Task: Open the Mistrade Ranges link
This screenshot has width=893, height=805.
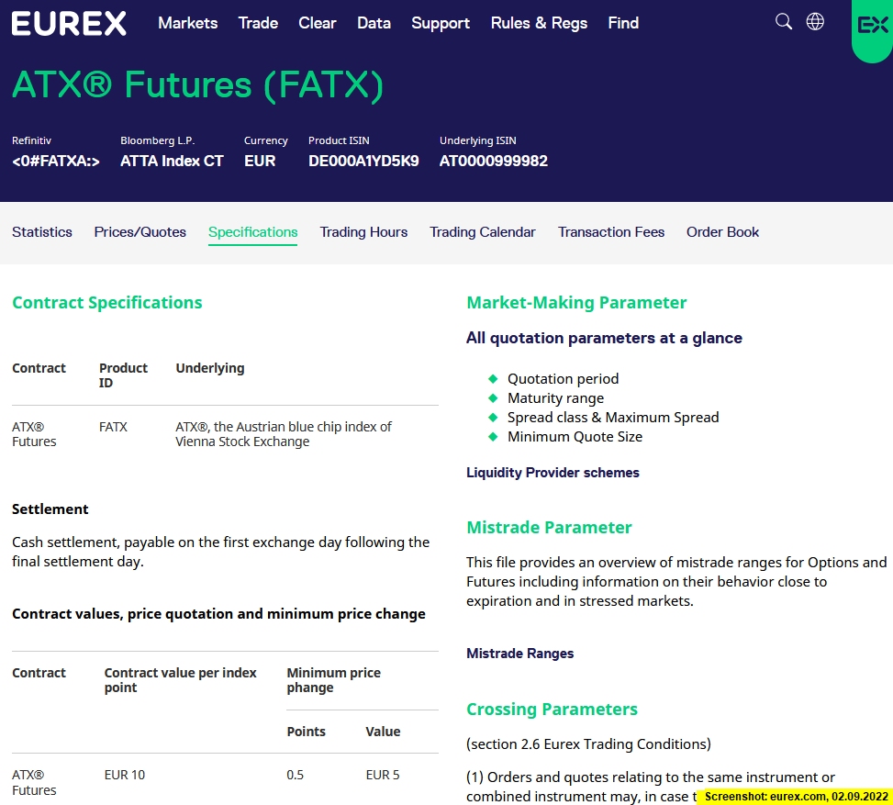Action: pyautogui.click(x=520, y=654)
